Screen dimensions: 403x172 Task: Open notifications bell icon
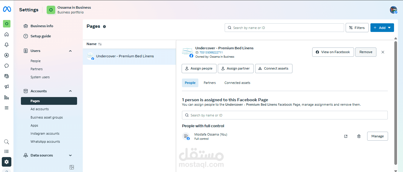point(7,45)
